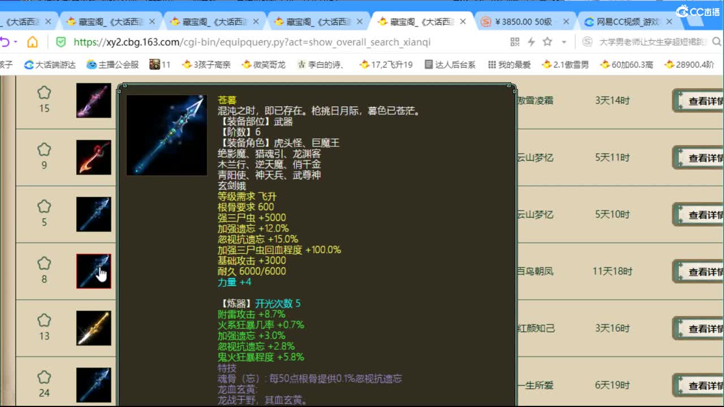This screenshot has height=407, width=724.
Task: Click the blue spear thumbnail in row 24
Action: click(94, 385)
